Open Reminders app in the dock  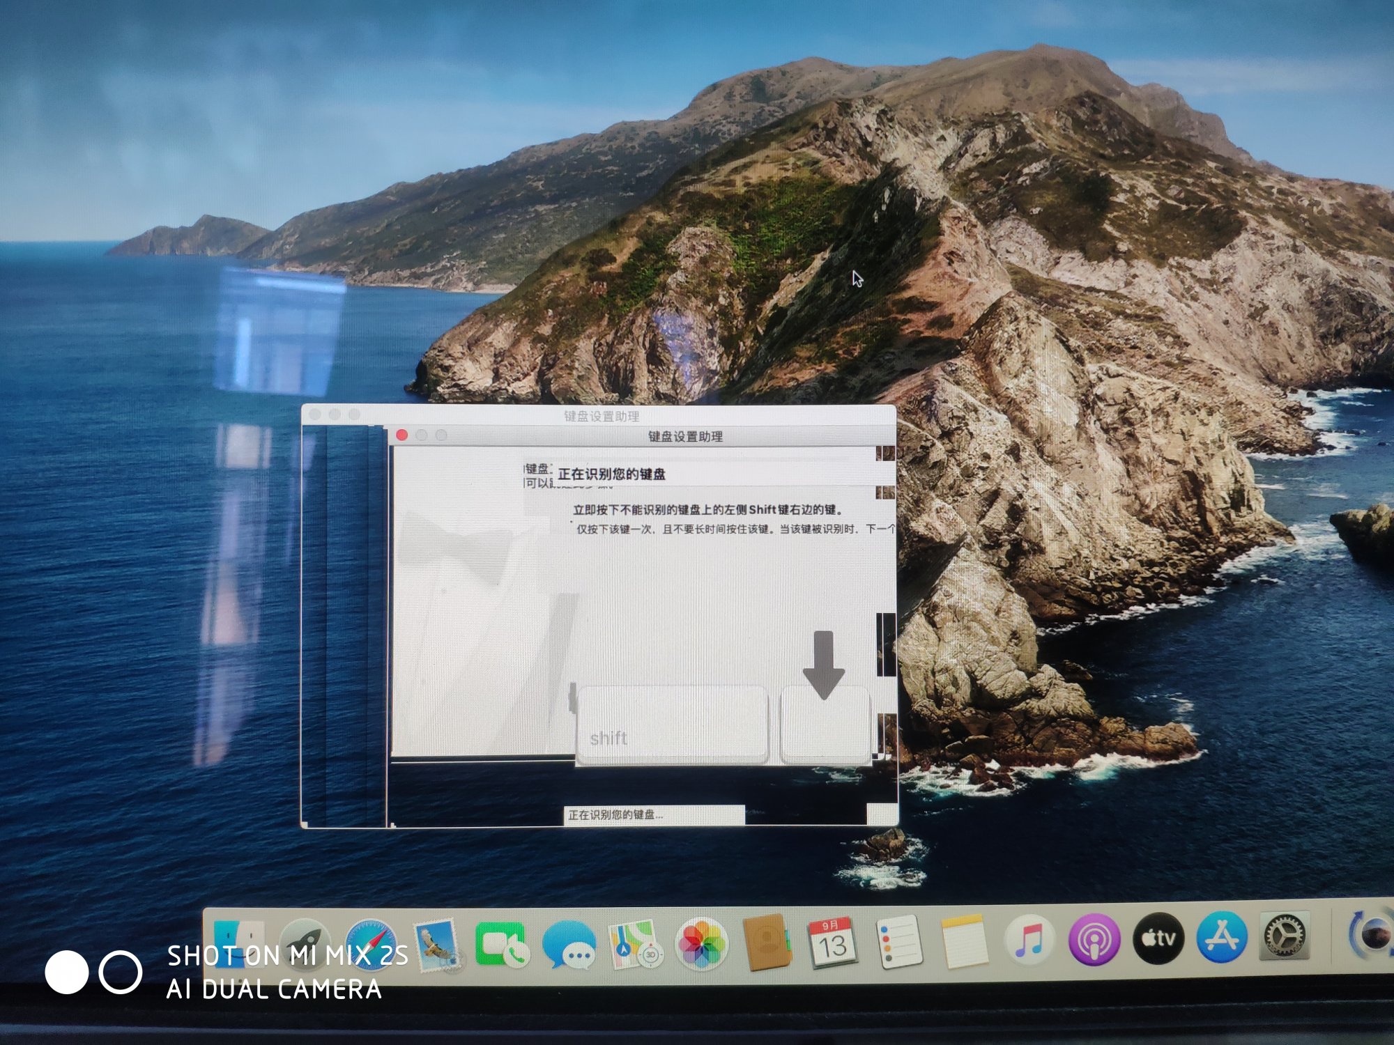898,942
